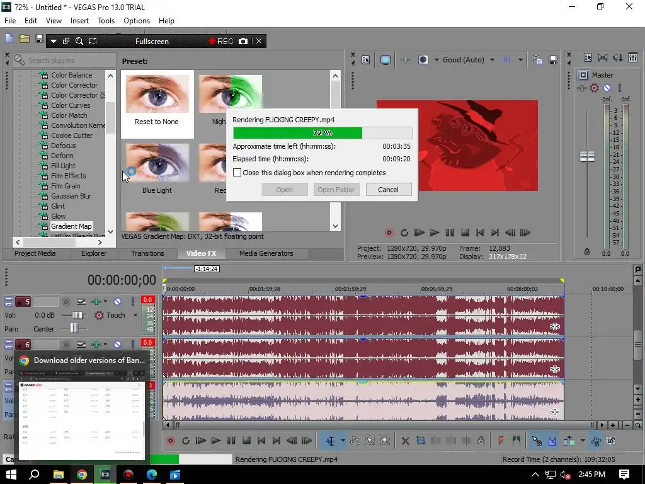Switch to the Project Media tab

(35, 253)
